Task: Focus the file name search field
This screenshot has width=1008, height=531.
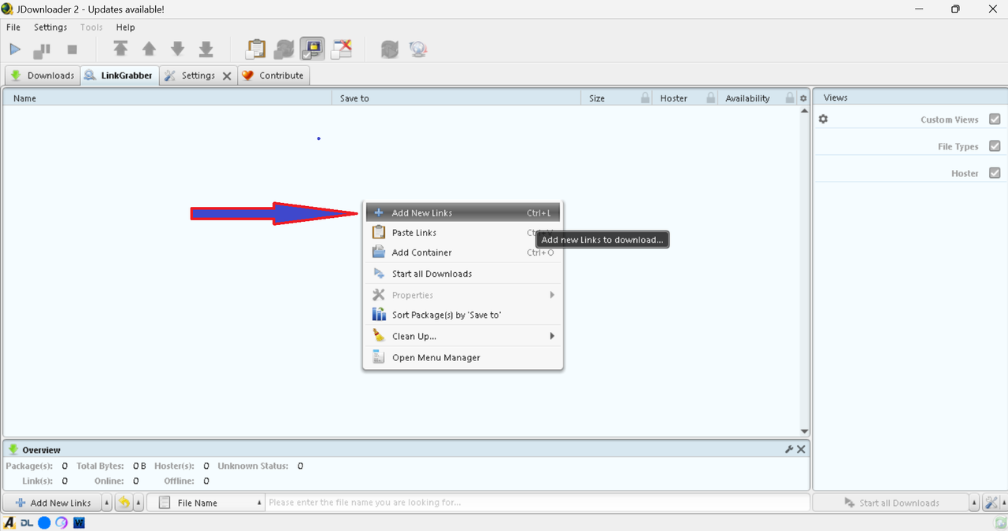Action: (537, 503)
